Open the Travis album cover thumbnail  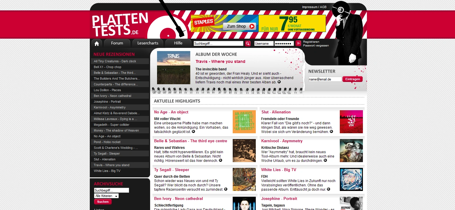[174, 67]
